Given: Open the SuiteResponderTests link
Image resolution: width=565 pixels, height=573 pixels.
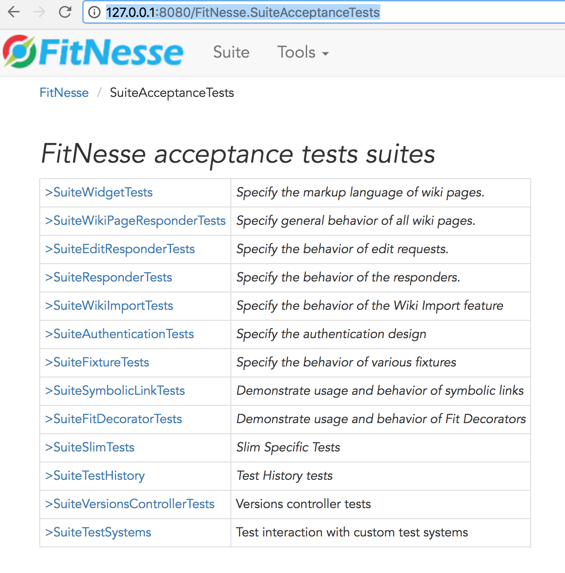Looking at the screenshot, I should [x=108, y=277].
